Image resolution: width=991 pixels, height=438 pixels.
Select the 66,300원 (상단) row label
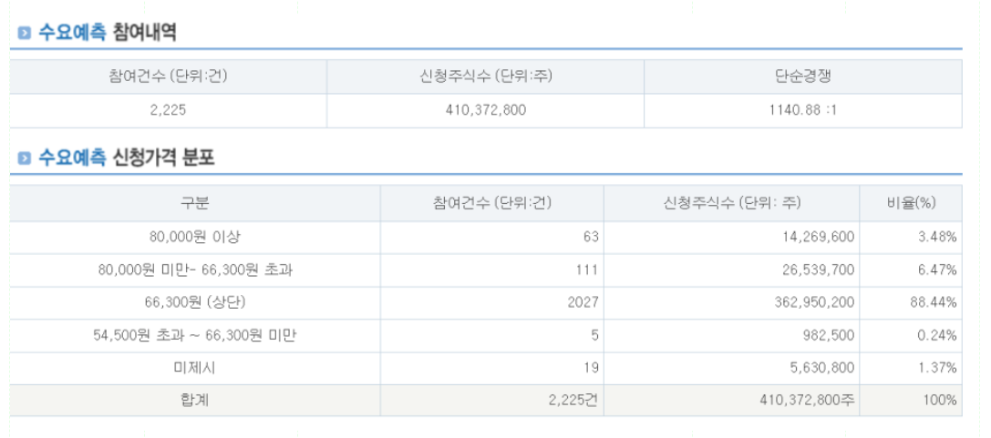pyautogui.click(x=195, y=303)
